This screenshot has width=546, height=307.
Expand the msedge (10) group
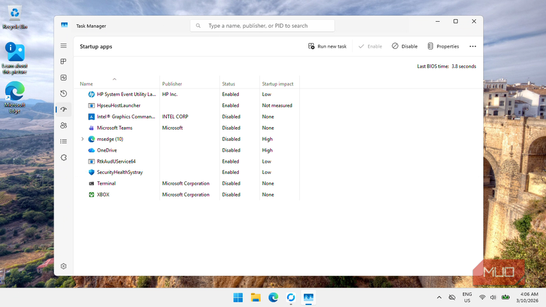click(x=83, y=139)
